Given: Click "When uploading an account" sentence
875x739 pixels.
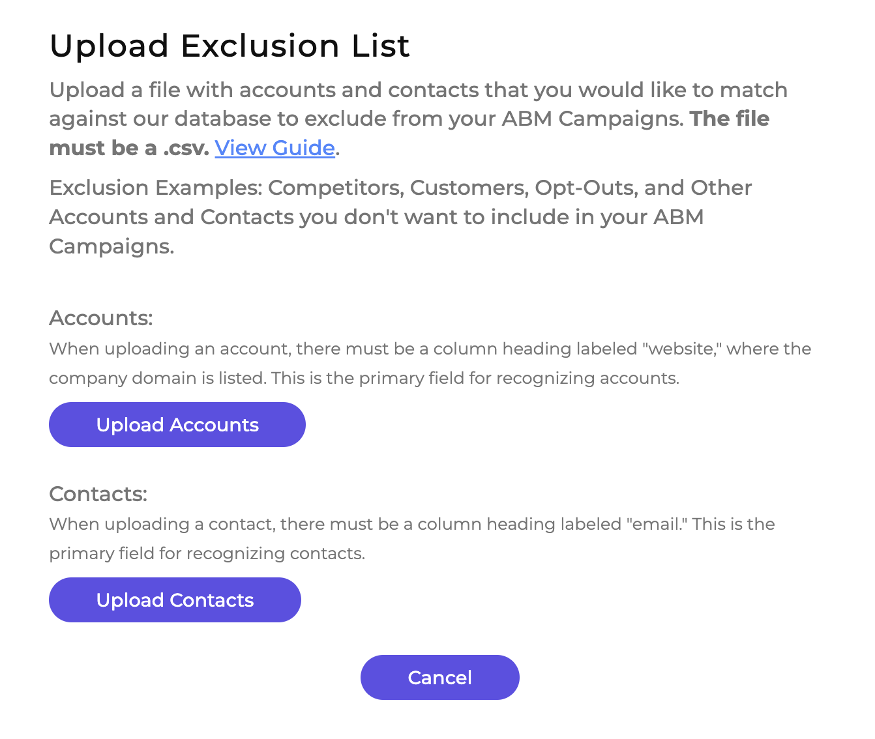Looking at the screenshot, I should (169, 349).
